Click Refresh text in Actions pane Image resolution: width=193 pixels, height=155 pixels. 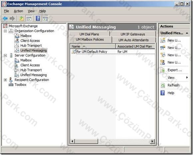coord(173,85)
